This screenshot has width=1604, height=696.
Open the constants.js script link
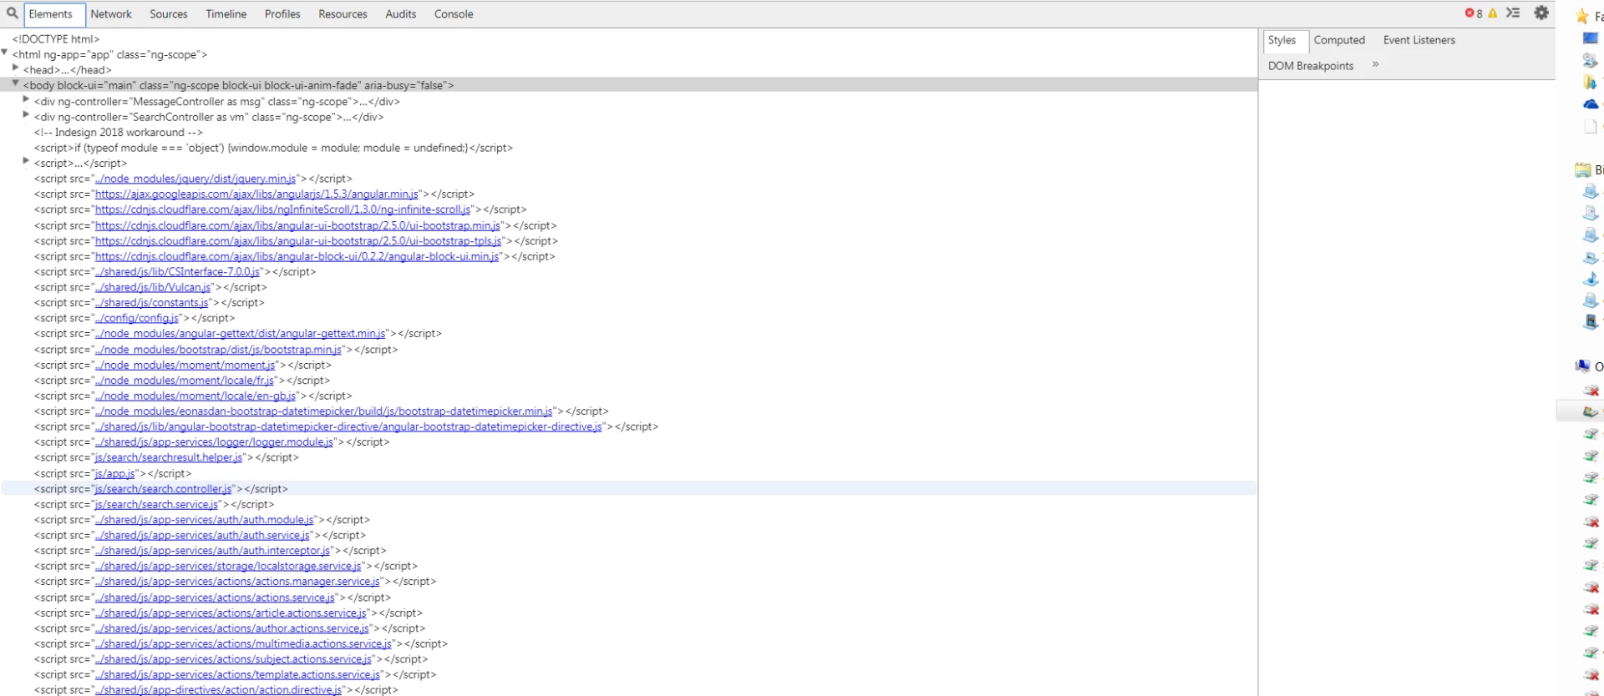point(151,303)
